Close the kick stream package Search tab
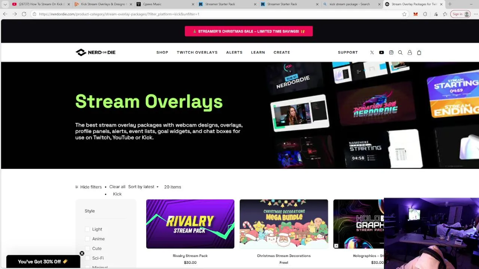The image size is (479, 269). [379, 4]
